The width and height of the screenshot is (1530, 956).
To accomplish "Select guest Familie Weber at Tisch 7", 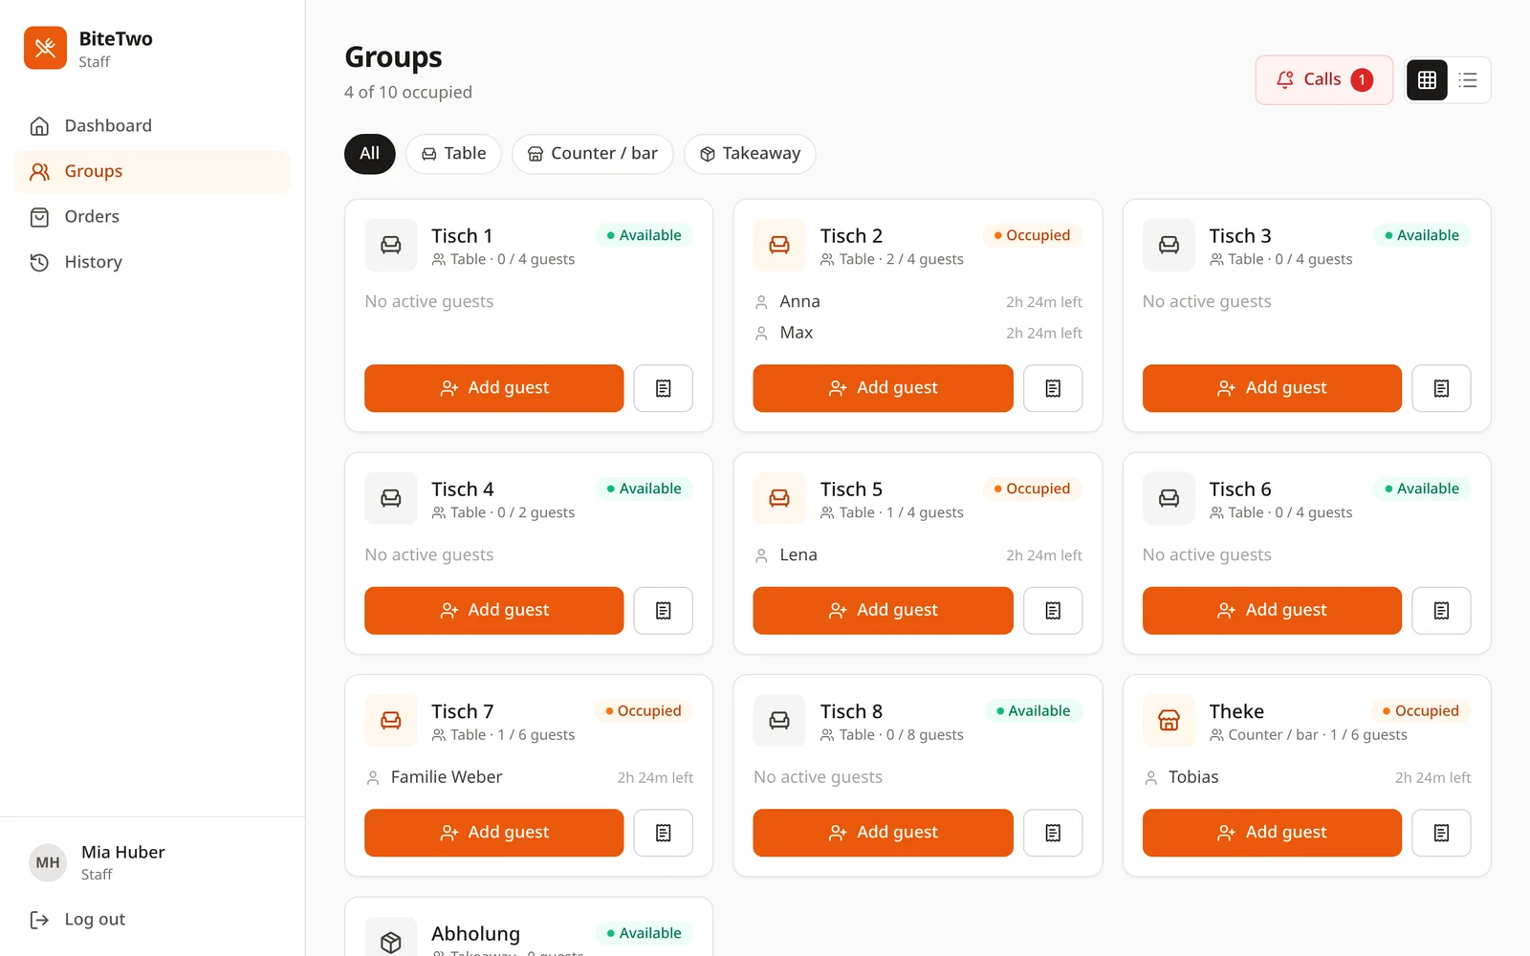I will [529, 777].
